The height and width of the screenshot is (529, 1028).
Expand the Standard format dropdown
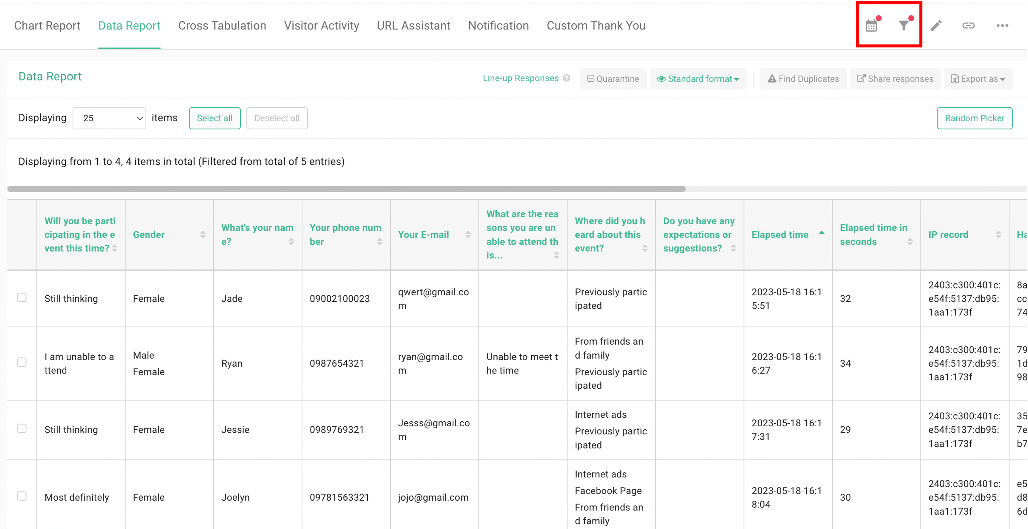(698, 79)
